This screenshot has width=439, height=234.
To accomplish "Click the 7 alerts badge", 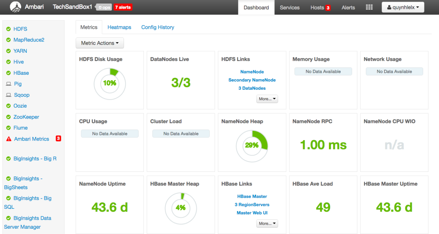I will pos(123,7).
